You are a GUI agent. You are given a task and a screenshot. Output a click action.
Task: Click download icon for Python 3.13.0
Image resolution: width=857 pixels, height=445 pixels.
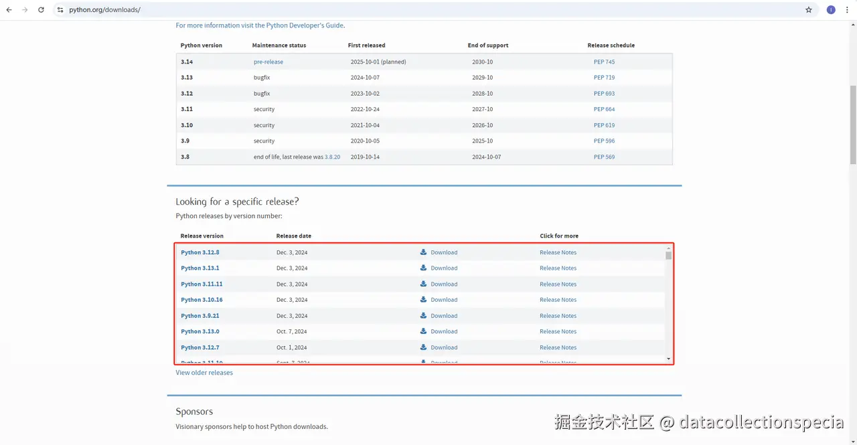pos(423,331)
